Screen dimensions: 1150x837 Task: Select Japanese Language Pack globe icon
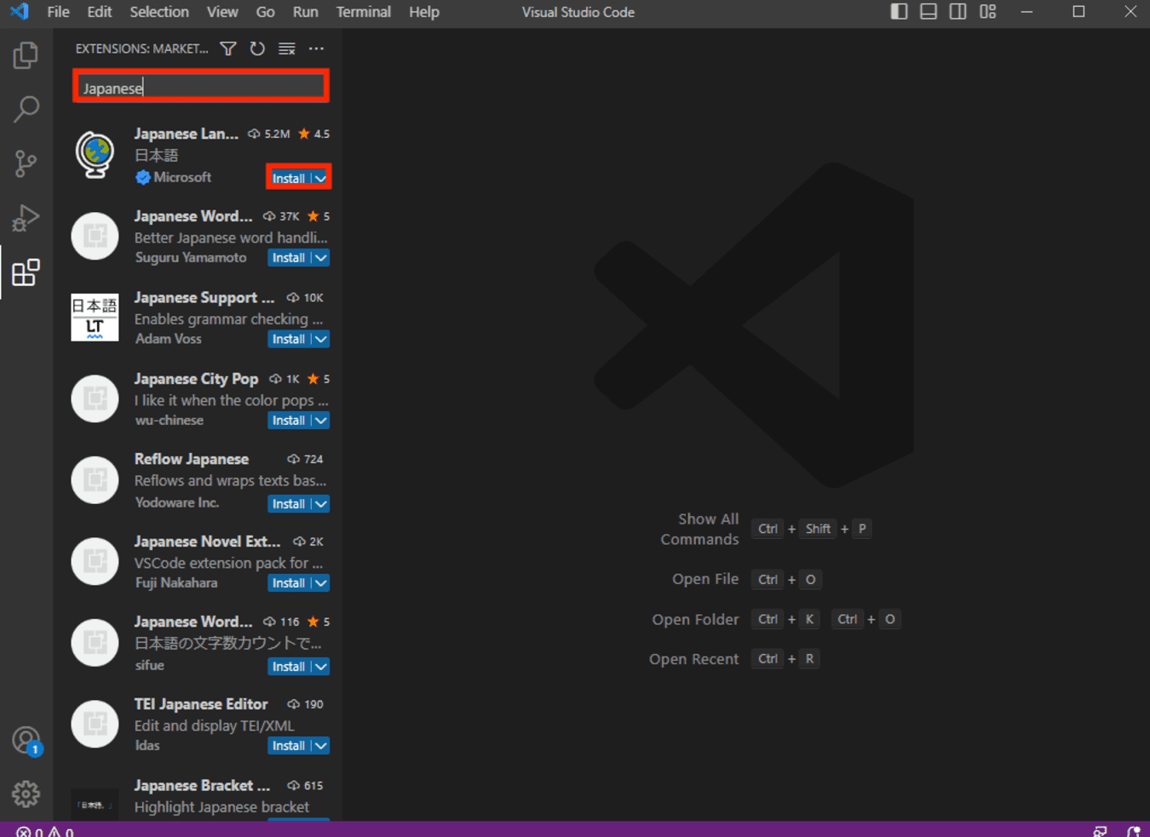point(95,154)
